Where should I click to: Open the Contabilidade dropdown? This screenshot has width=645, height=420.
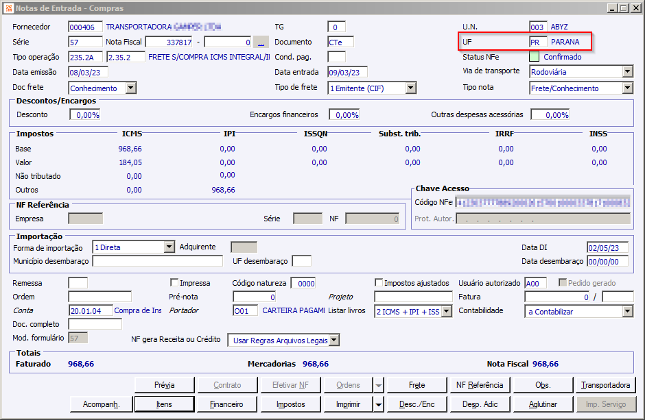point(627,311)
